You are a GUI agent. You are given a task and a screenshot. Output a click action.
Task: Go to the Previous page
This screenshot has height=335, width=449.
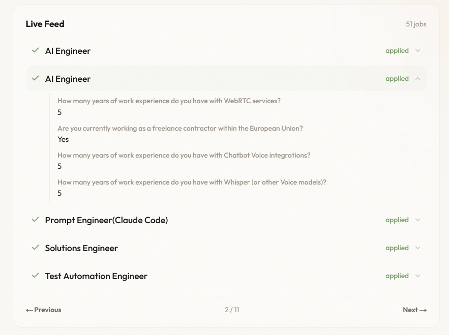tap(44, 310)
